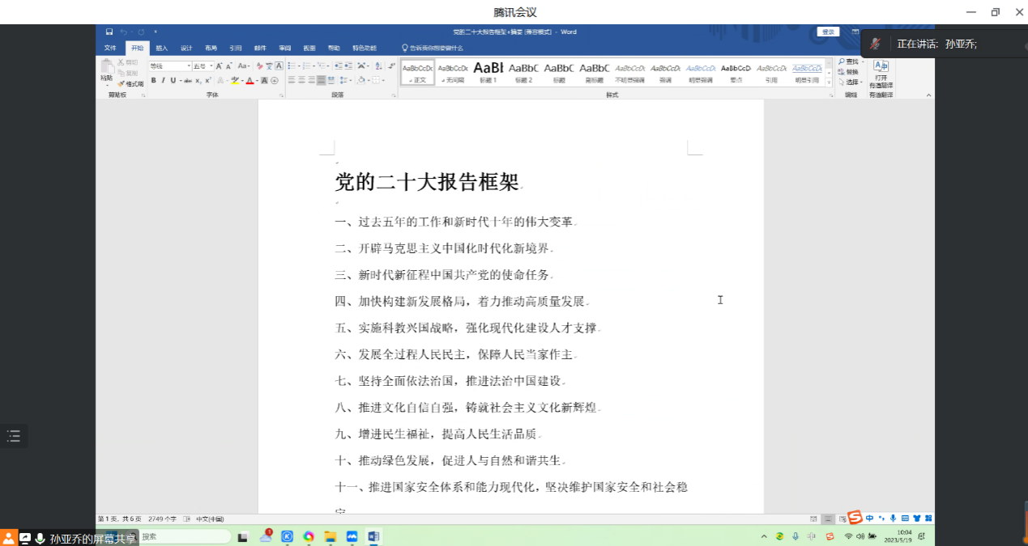Toggle Bold formatting
This screenshot has height=546, width=1028.
click(153, 81)
